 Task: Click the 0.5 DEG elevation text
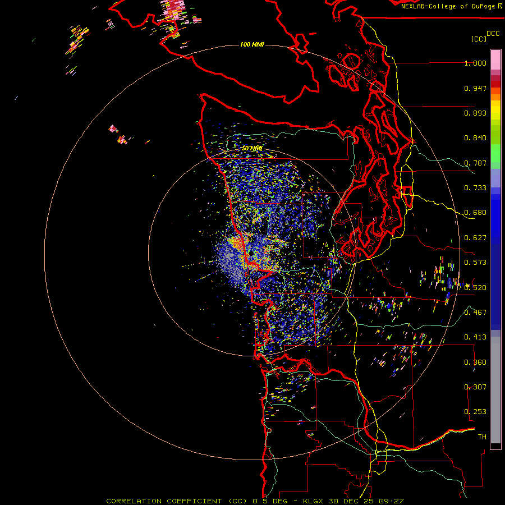tap(270, 501)
